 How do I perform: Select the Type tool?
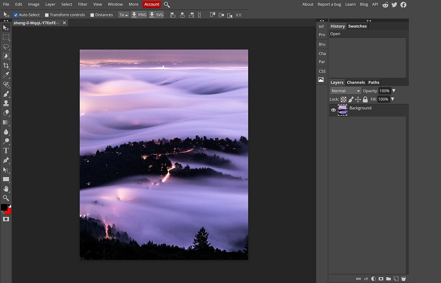[6, 150]
